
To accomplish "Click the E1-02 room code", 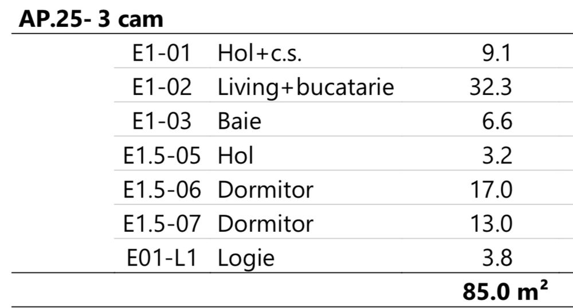I will pyautogui.click(x=162, y=87).
